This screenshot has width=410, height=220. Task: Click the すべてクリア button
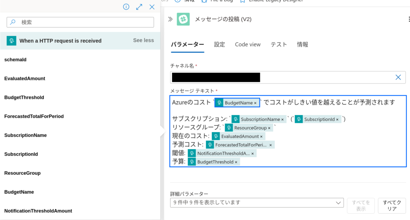pos(392,206)
